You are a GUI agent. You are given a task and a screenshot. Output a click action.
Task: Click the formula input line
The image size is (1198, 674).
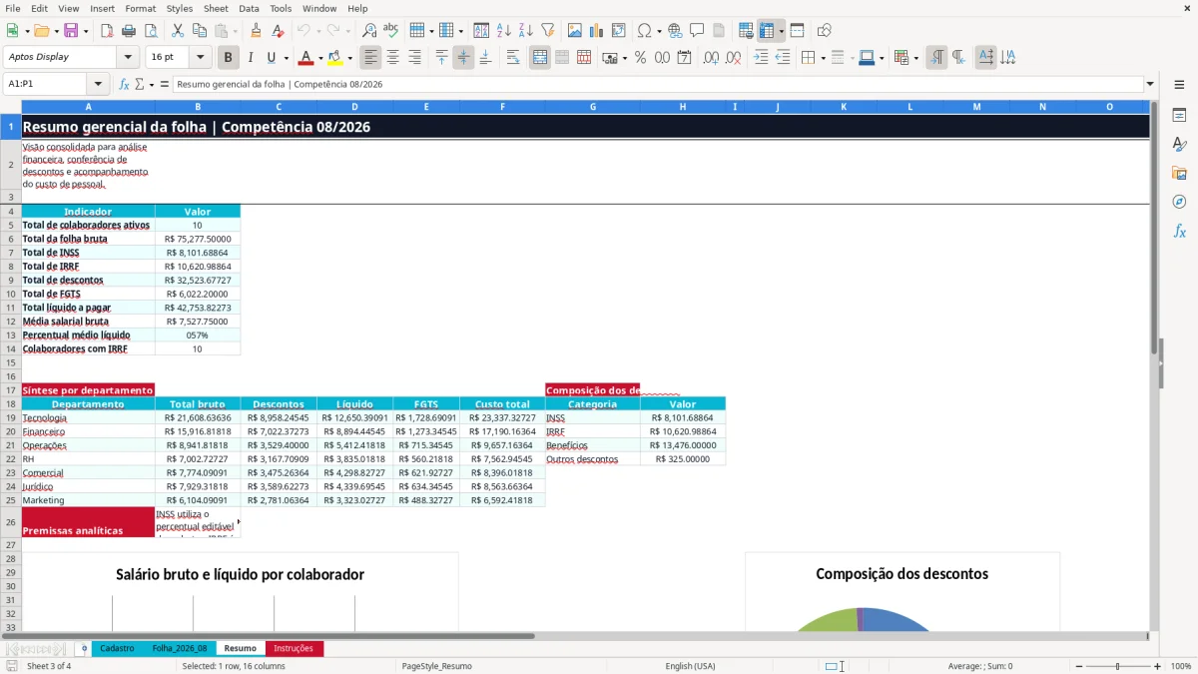pos(659,84)
